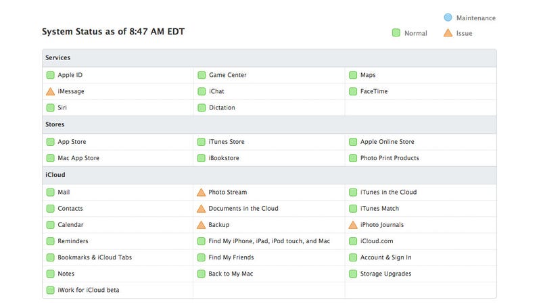This screenshot has width=541, height=304.
Task: Click the Services section header
Action: pyautogui.click(x=269, y=58)
